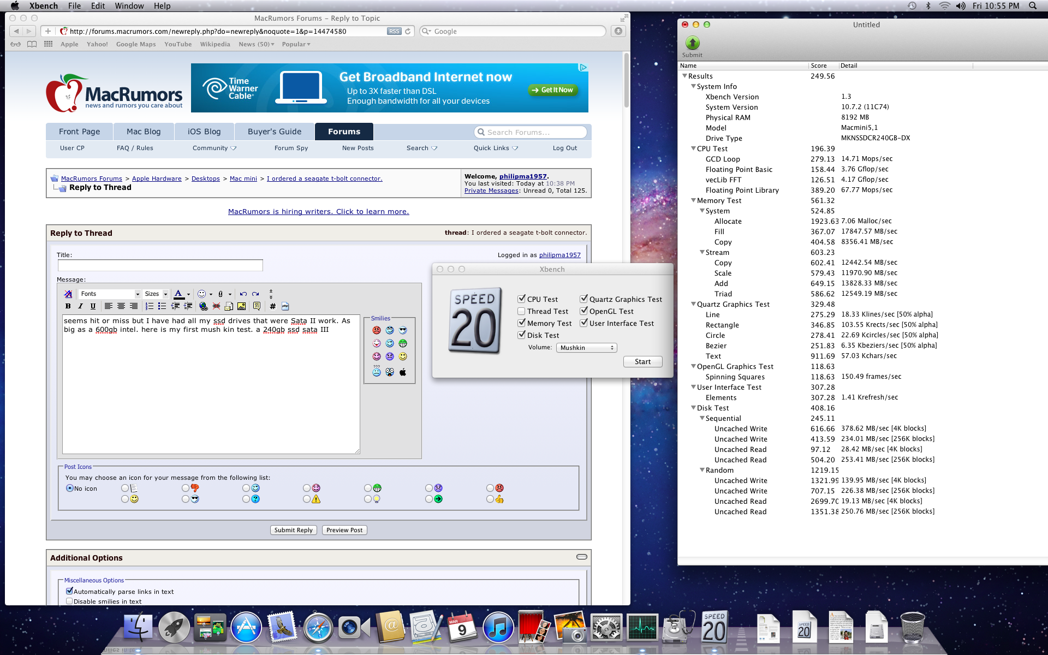Select the No icon radio button
The image size is (1048, 655).
pos(69,488)
